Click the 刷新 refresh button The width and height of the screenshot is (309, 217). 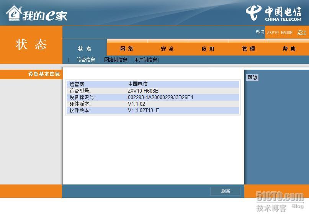pyautogui.click(x=226, y=191)
